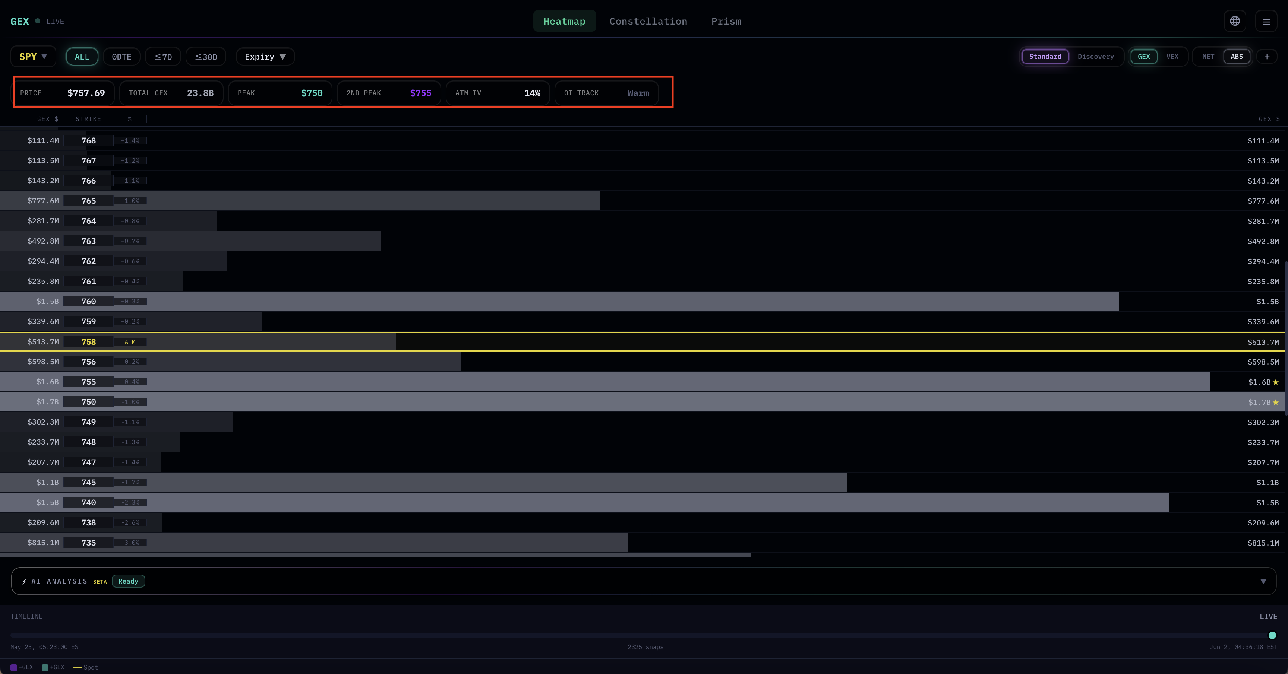Click the GEX logo

(19, 21)
